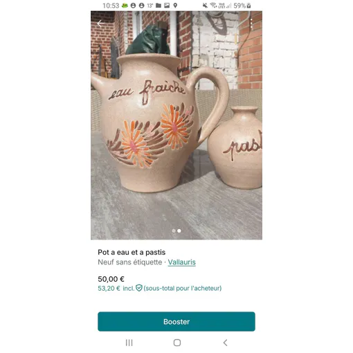Tap the picture notification icon
This screenshot has width=353, height=353.
[167, 6]
